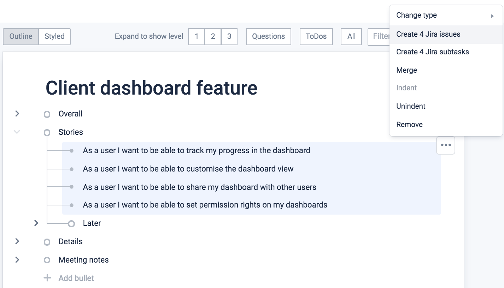Click the bullet circle next to Overall
This screenshot has width=504, height=288.
click(x=47, y=114)
